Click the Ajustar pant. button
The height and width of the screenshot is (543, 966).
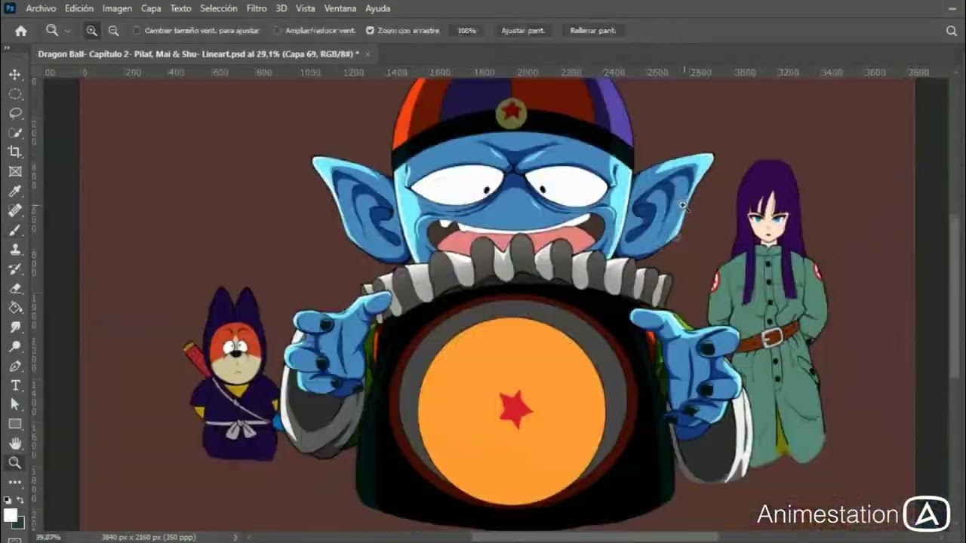[523, 31]
